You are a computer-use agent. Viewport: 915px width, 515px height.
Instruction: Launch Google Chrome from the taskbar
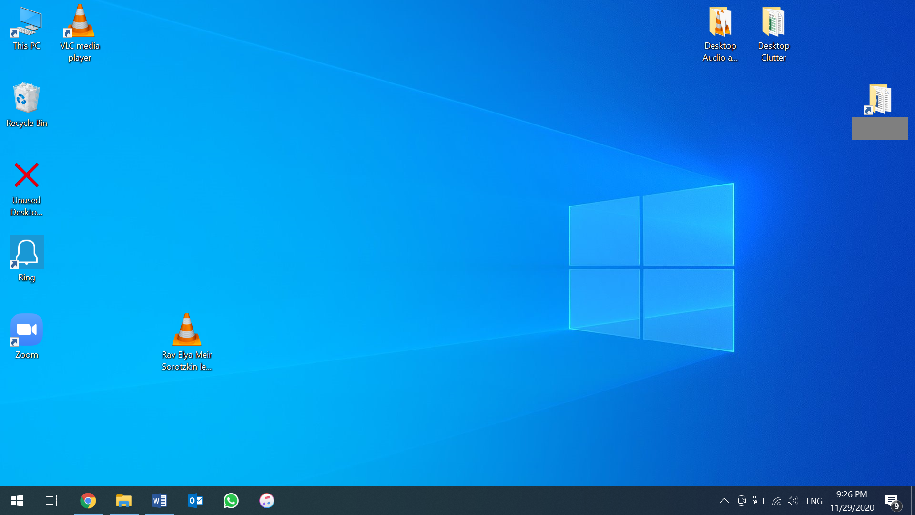pos(88,501)
